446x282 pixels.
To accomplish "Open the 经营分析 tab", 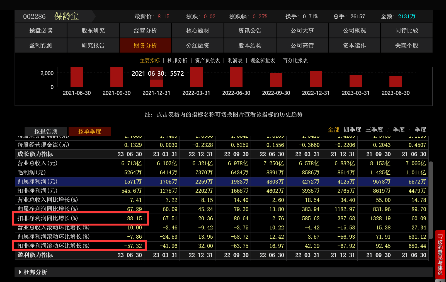I will 145,31.
